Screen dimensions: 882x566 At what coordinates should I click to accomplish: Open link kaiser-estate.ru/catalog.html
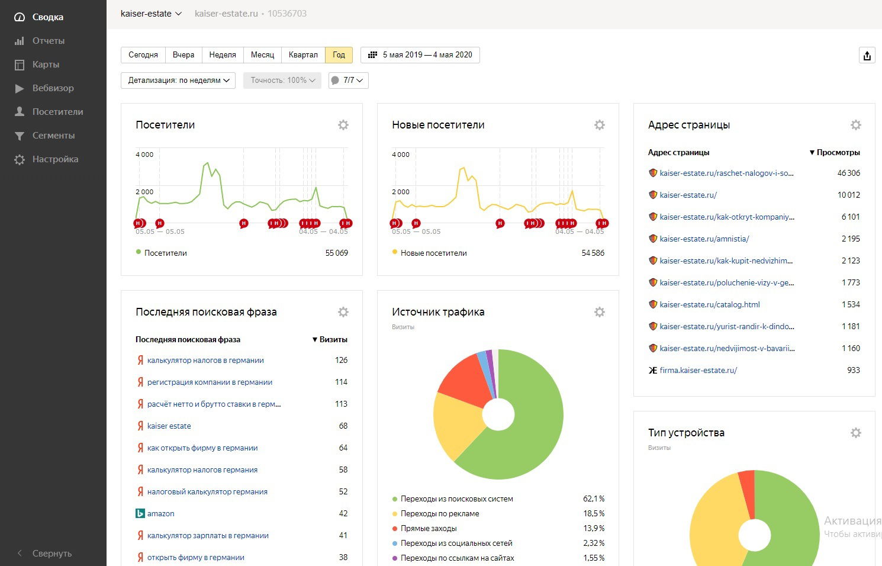[710, 305]
